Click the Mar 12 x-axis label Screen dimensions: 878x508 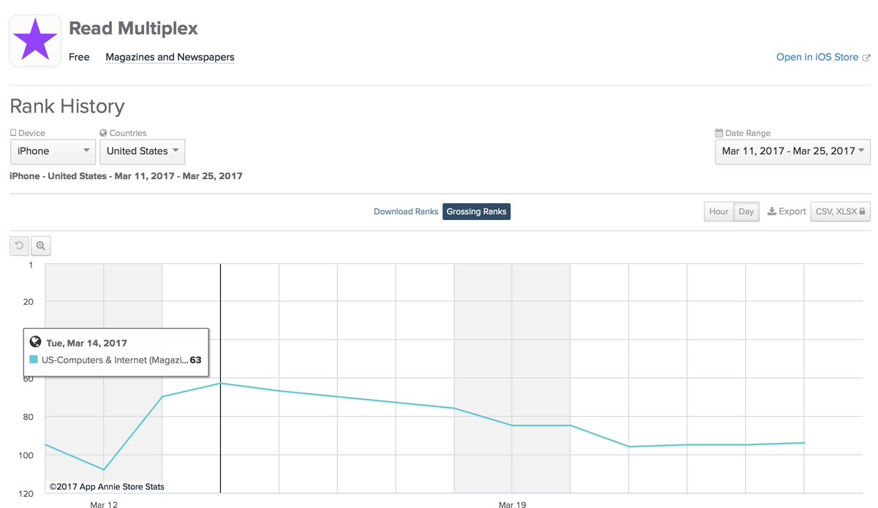tap(104, 504)
